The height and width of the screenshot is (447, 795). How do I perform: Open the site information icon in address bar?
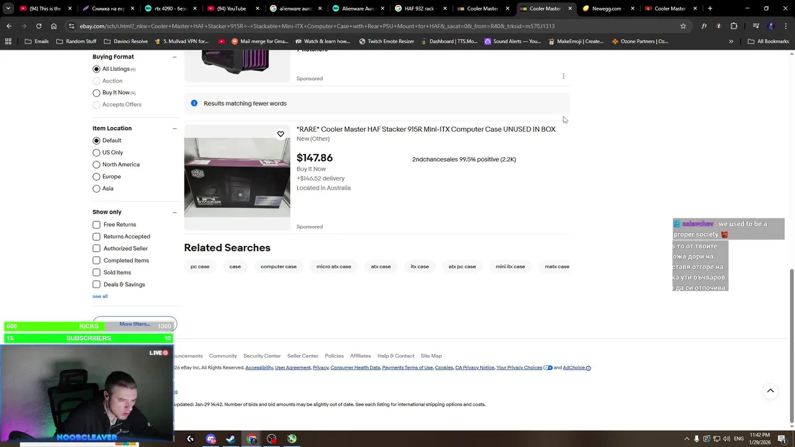(71, 26)
